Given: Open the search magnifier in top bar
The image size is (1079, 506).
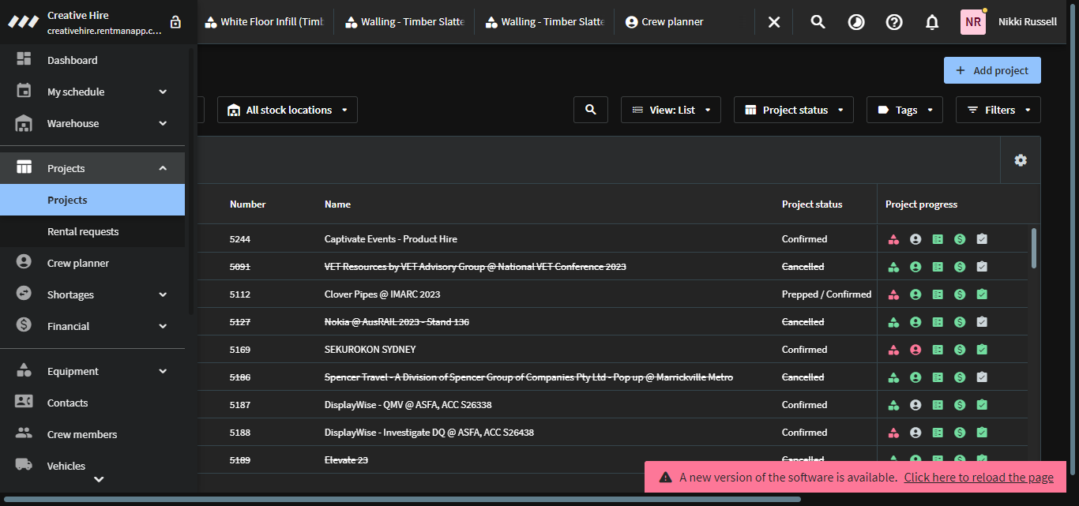Looking at the screenshot, I should (818, 22).
